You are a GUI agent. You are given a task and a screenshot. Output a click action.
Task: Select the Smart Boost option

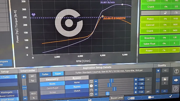click(9, 99)
